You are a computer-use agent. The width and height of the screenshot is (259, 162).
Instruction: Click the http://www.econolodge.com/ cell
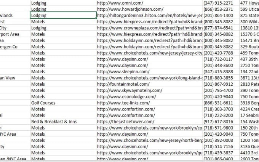[149, 96]
